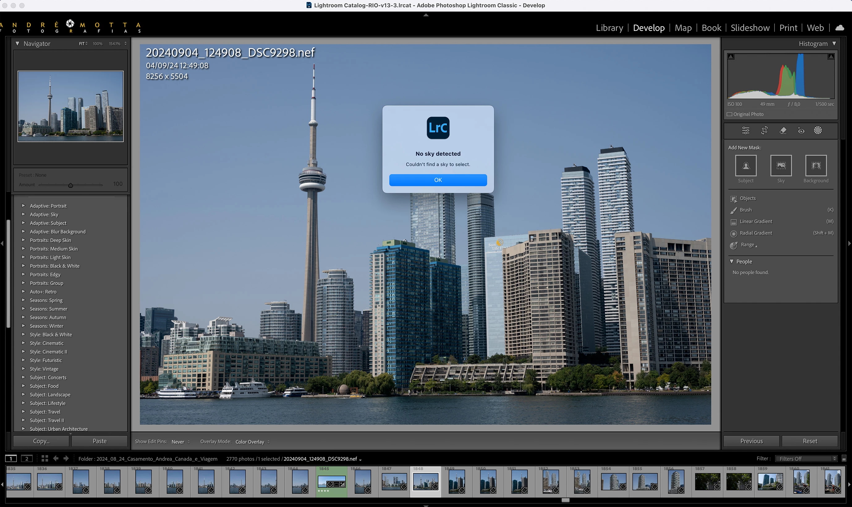852x507 pixels.
Task: Select the Red Eye correction tool
Action: 801,130
